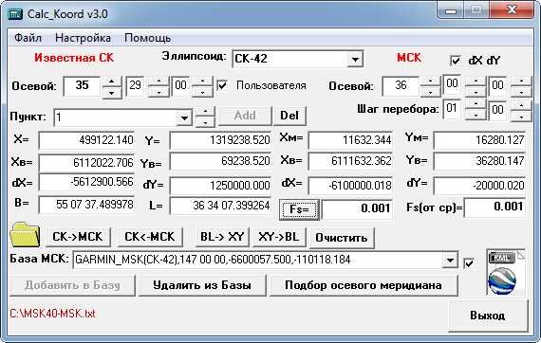
Task: Toggle the checkbox beside База МСК dropdown
Action: pos(469,263)
